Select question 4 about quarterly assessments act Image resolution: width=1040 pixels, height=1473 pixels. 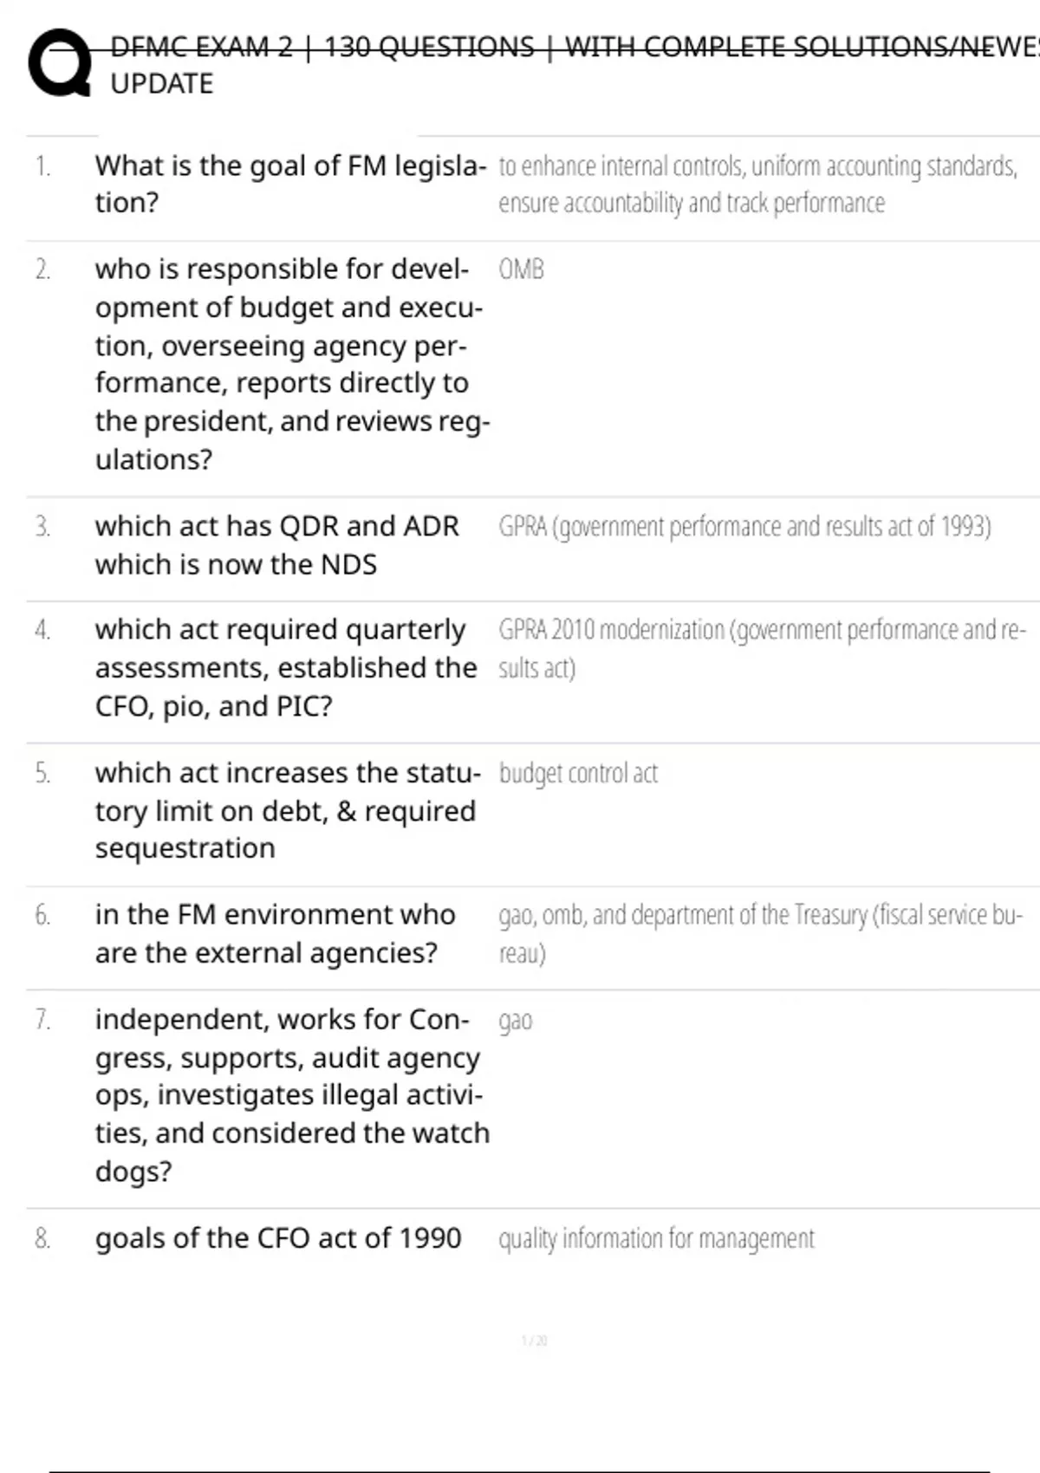[286, 667]
